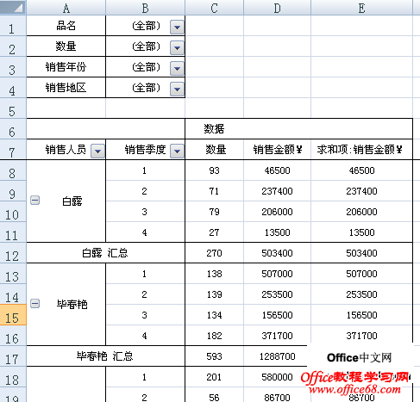
Task: Click 503400 in column E
Action: coord(362,253)
